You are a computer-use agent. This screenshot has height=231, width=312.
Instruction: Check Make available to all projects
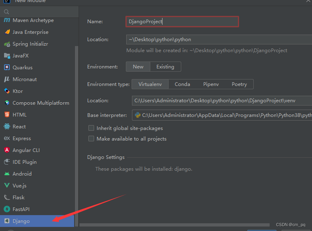[x=91, y=139]
